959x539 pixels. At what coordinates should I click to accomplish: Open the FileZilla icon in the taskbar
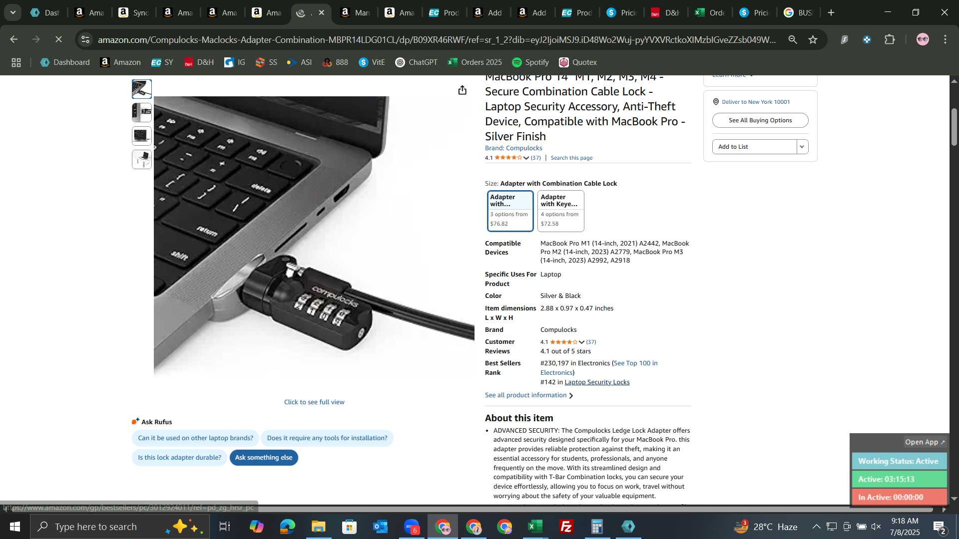click(566, 527)
